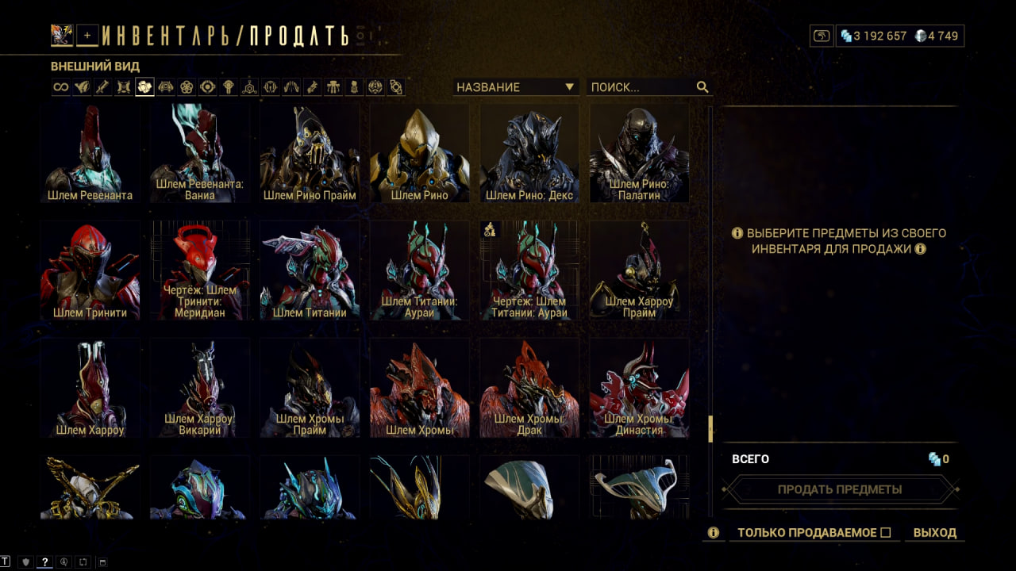
Task: Open the currency exchange icon left of credits
Action: click(x=822, y=36)
